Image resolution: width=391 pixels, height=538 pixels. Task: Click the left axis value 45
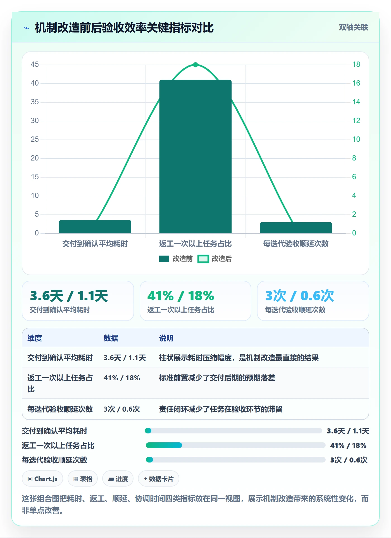(x=35, y=65)
